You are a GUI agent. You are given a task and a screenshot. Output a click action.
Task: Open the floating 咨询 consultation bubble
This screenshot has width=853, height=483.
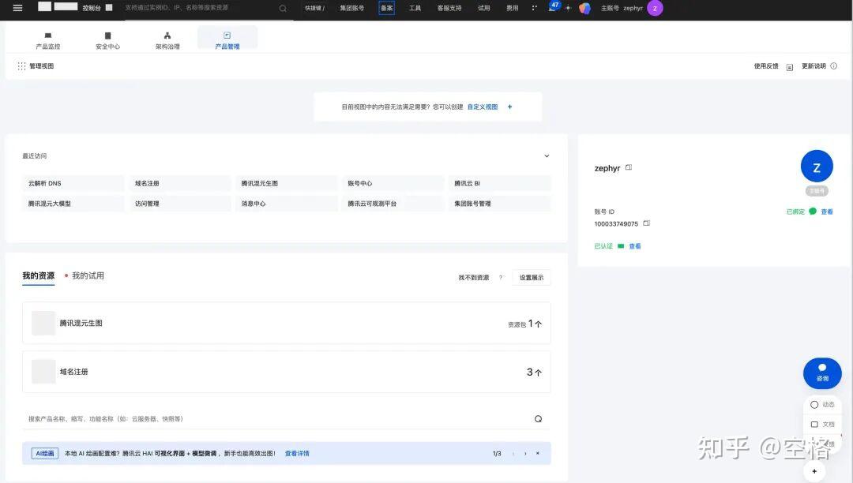822,373
